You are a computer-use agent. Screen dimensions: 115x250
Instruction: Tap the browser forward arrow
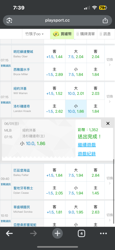(33, 233)
